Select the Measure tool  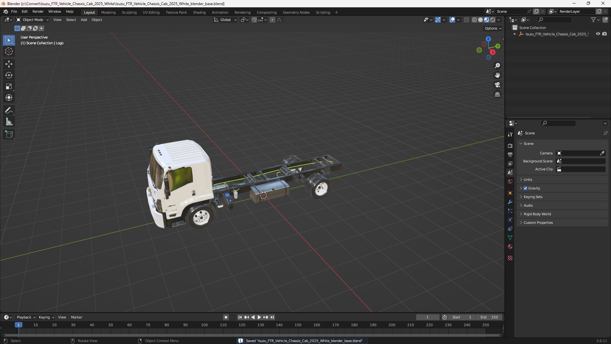pos(9,122)
